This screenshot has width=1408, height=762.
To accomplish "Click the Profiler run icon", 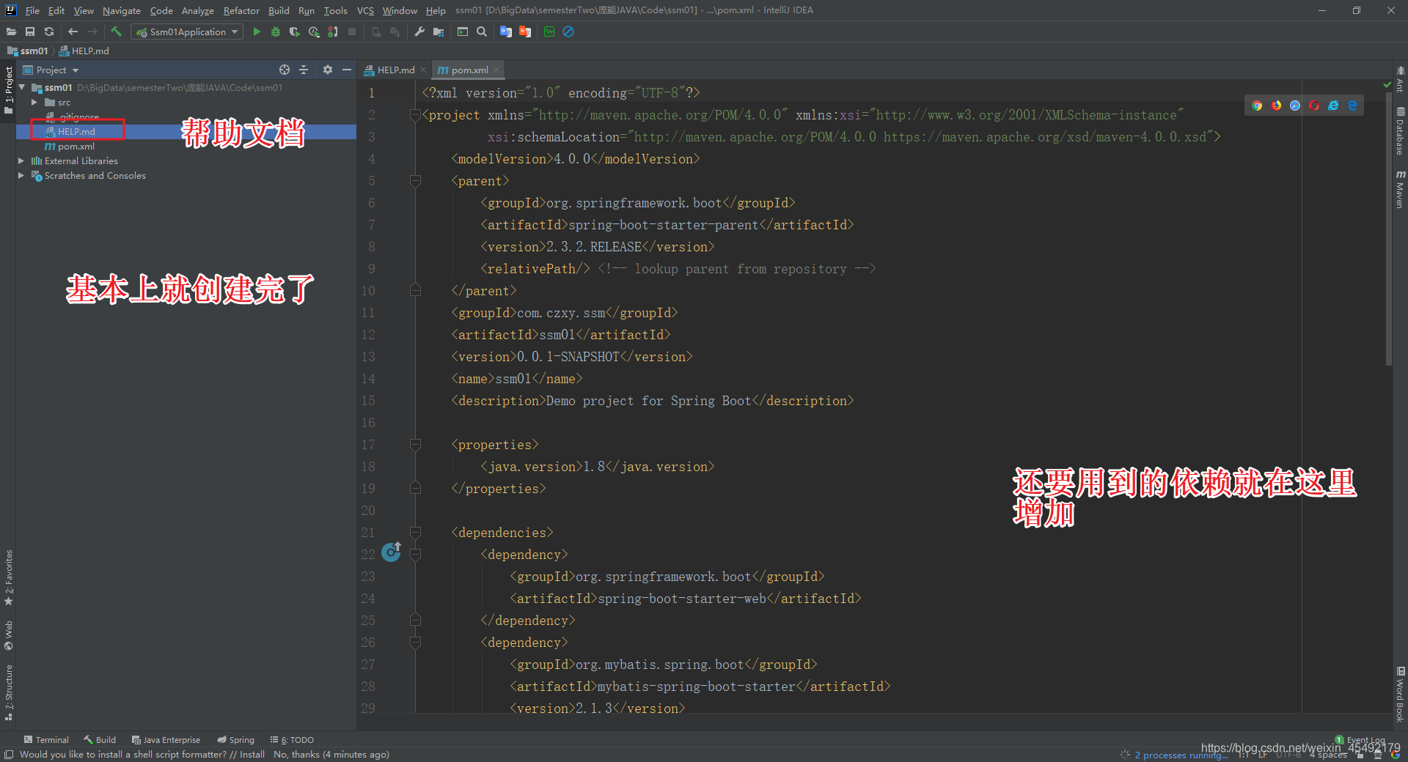I will [x=314, y=32].
